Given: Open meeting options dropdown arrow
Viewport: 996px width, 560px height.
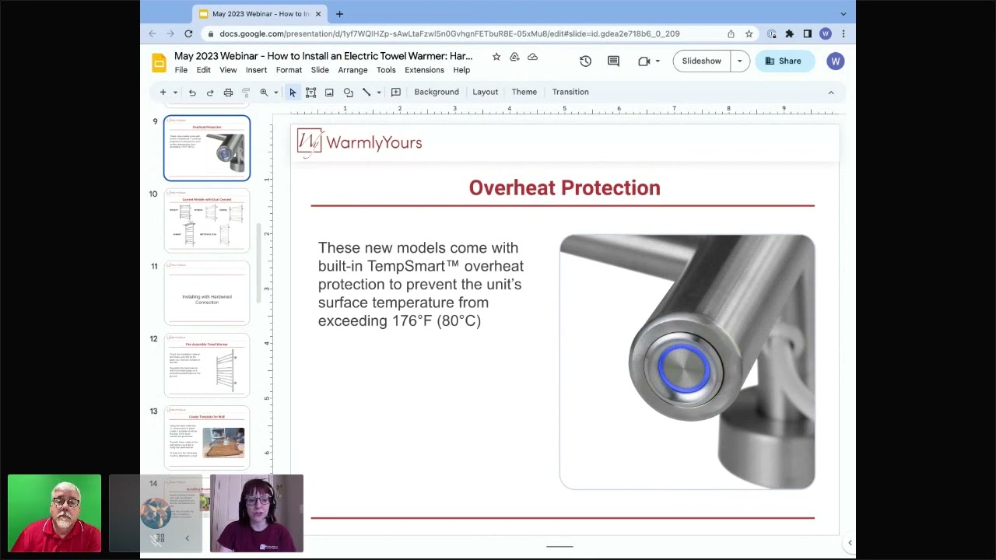Looking at the screenshot, I should pyautogui.click(x=658, y=61).
